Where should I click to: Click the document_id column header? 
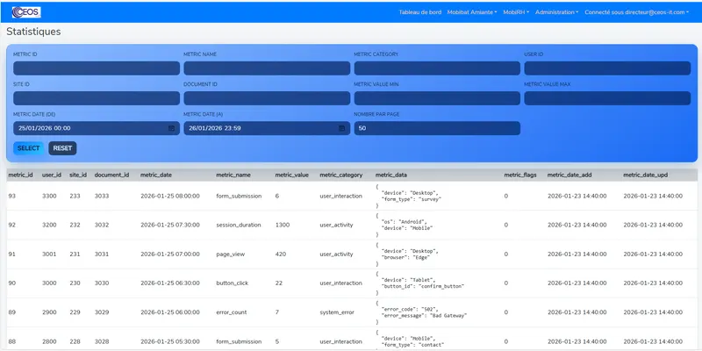click(x=111, y=175)
